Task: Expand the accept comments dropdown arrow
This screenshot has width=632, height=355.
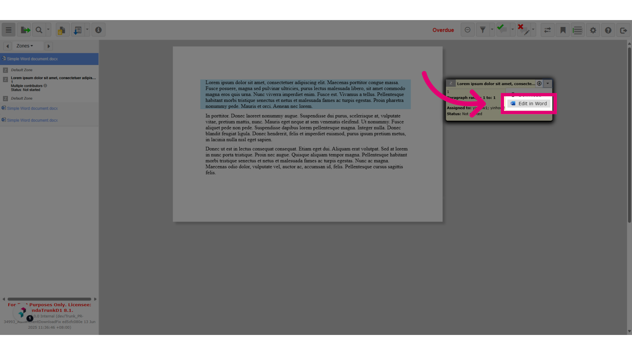Action: pos(513,30)
